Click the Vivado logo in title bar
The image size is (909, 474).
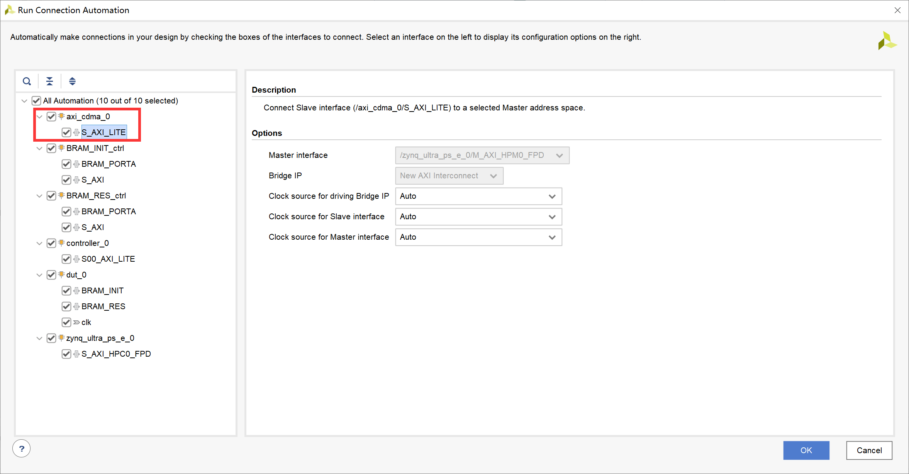point(9,10)
